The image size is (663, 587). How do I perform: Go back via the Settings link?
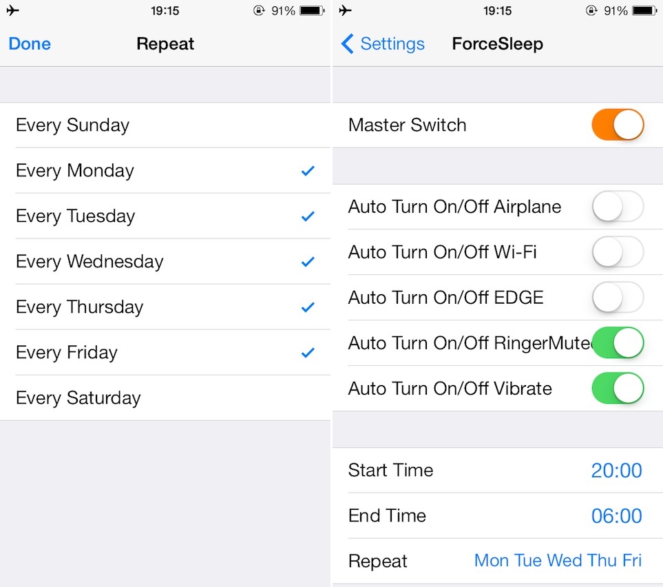[x=392, y=43]
